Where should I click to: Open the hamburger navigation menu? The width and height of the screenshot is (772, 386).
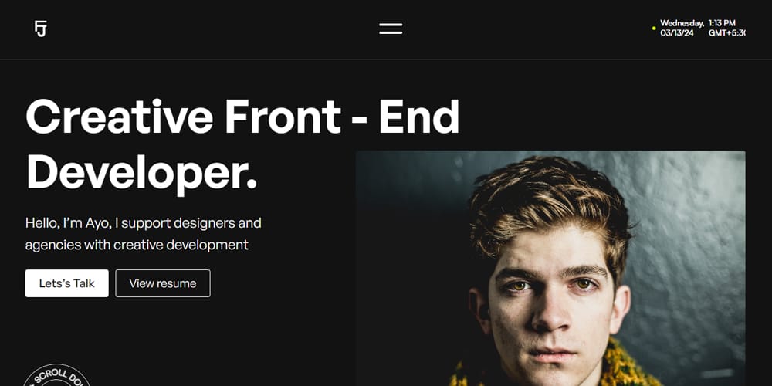pyautogui.click(x=391, y=29)
